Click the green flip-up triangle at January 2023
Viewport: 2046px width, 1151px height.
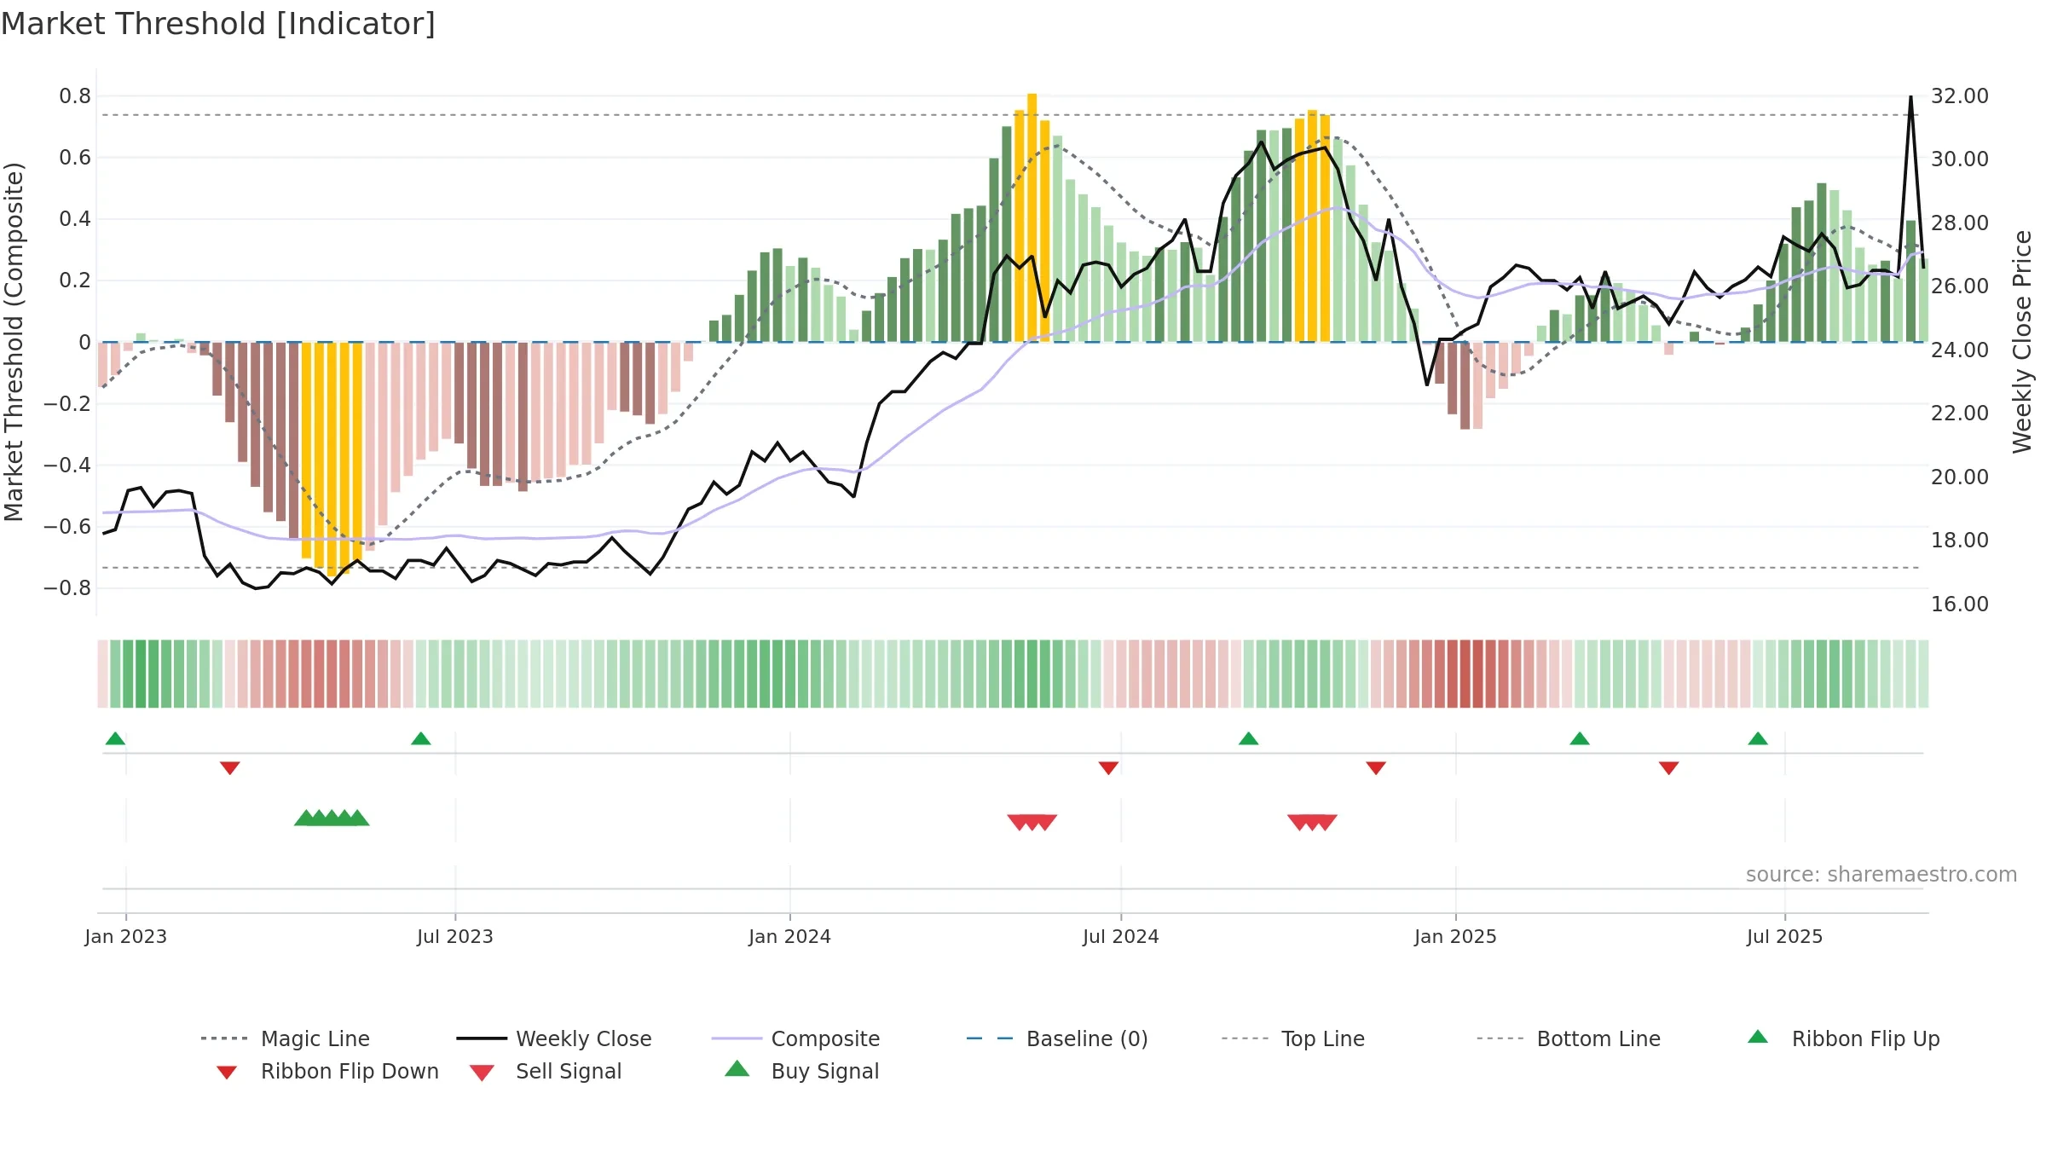pyautogui.click(x=116, y=738)
